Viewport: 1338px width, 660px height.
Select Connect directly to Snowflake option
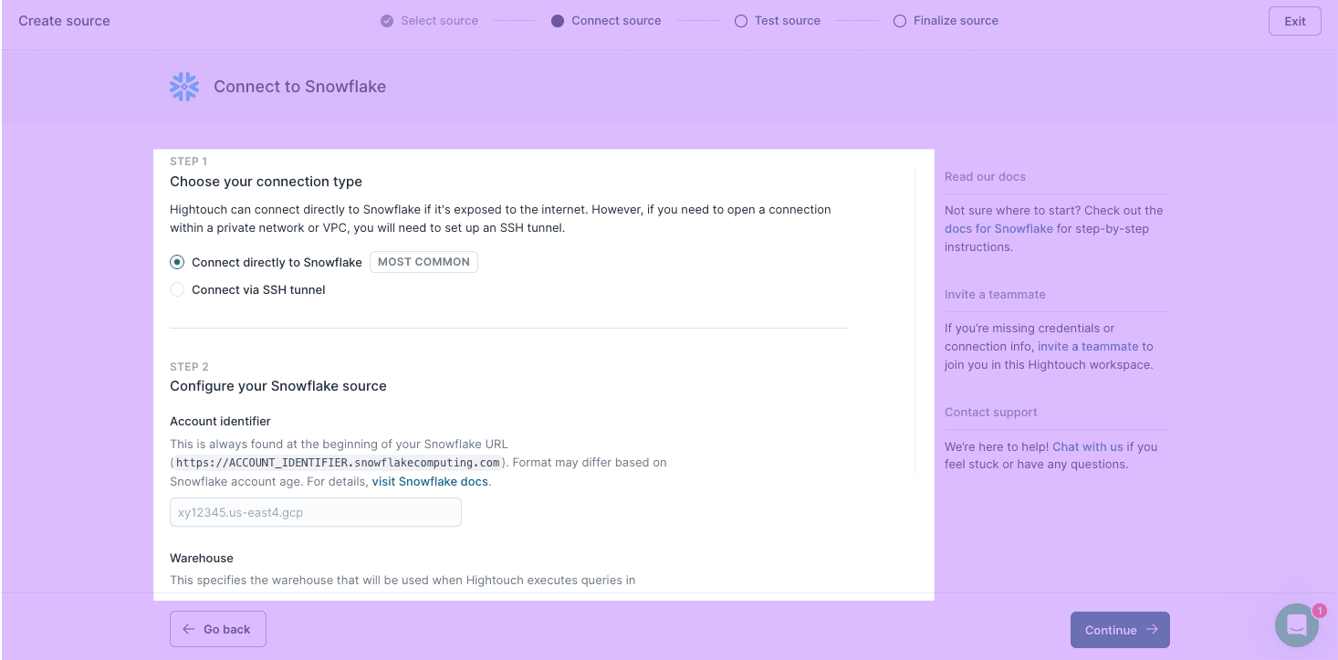click(177, 262)
